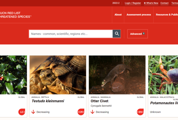The height and width of the screenshot is (120, 178).
Task: Open the Otter Civet species title
Action: (x=99, y=101)
